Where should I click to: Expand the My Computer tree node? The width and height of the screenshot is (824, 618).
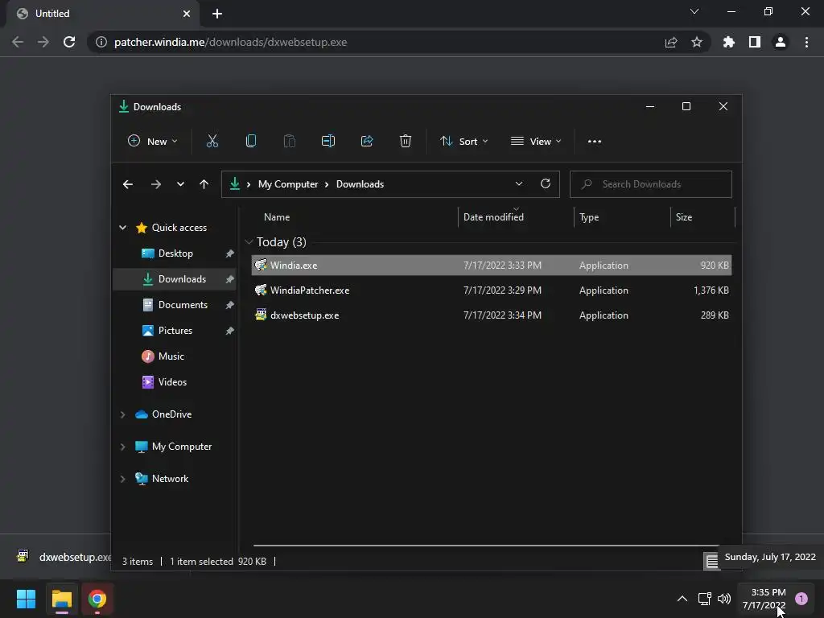[x=122, y=447]
